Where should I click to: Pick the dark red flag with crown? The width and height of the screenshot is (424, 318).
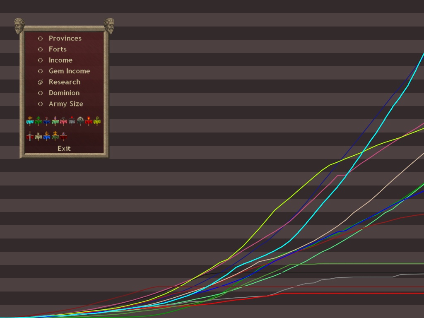pos(63,136)
